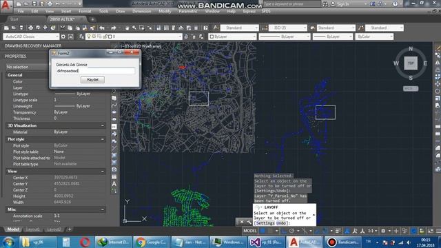Click the Zoom Window toolbar icon
Viewport: 441px width, 248px height.
coord(142,28)
